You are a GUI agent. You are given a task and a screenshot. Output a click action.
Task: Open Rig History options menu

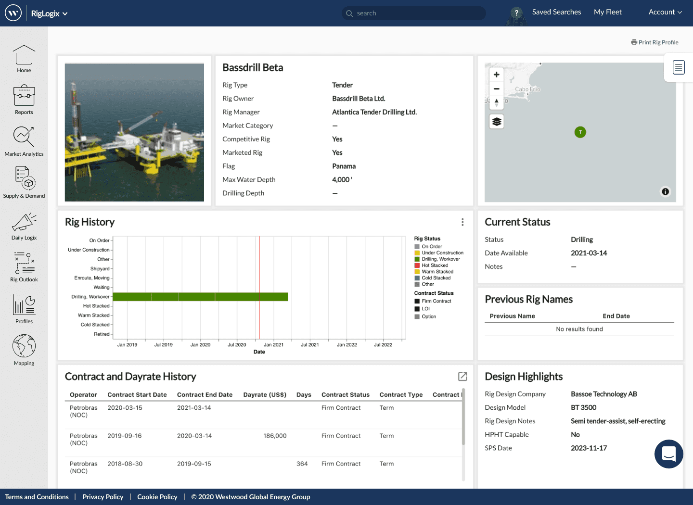pyautogui.click(x=462, y=222)
